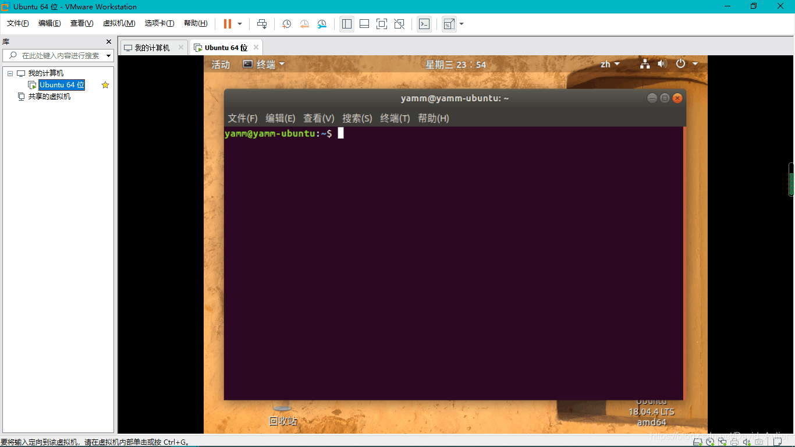The image size is (795, 447).
Task: Revert the virtual machine to its snapshot
Action: coord(304,24)
